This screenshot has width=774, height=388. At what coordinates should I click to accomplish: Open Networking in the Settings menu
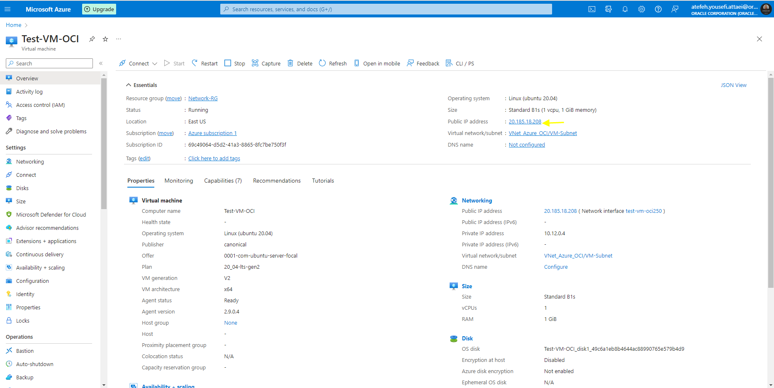[x=30, y=161]
